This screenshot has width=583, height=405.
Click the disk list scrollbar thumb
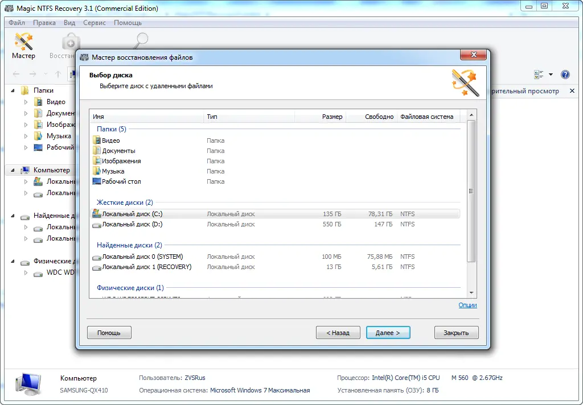pyautogui.click(x=471, y=191)
